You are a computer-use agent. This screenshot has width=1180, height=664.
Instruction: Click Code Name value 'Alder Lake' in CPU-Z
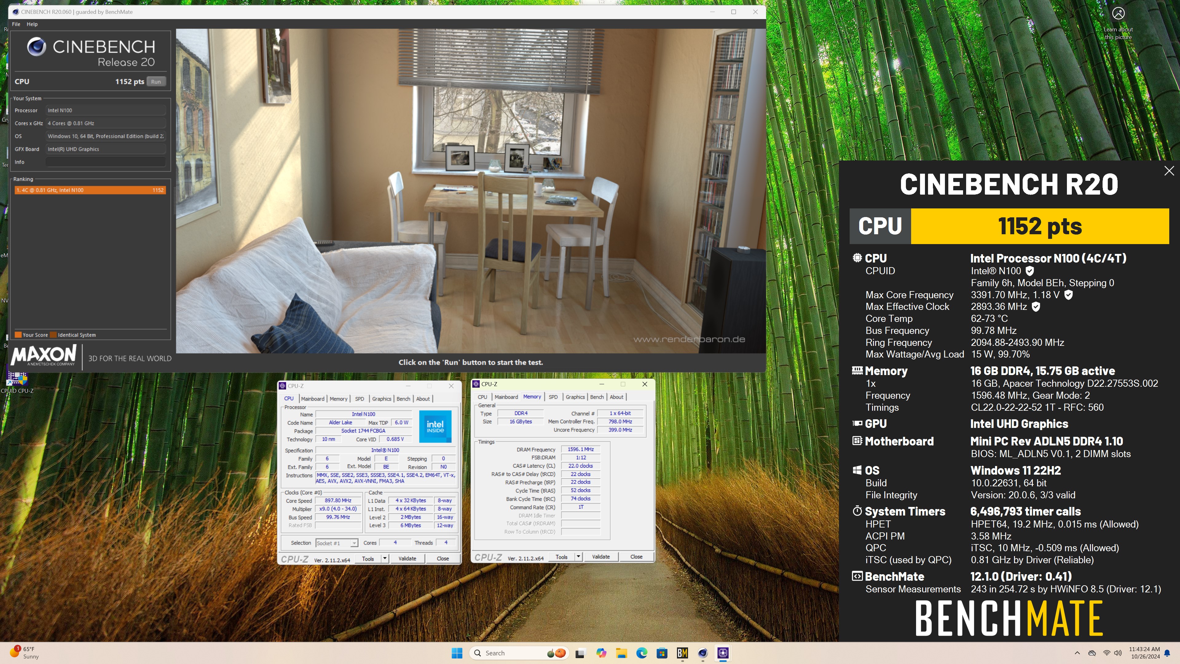point(340,422)
